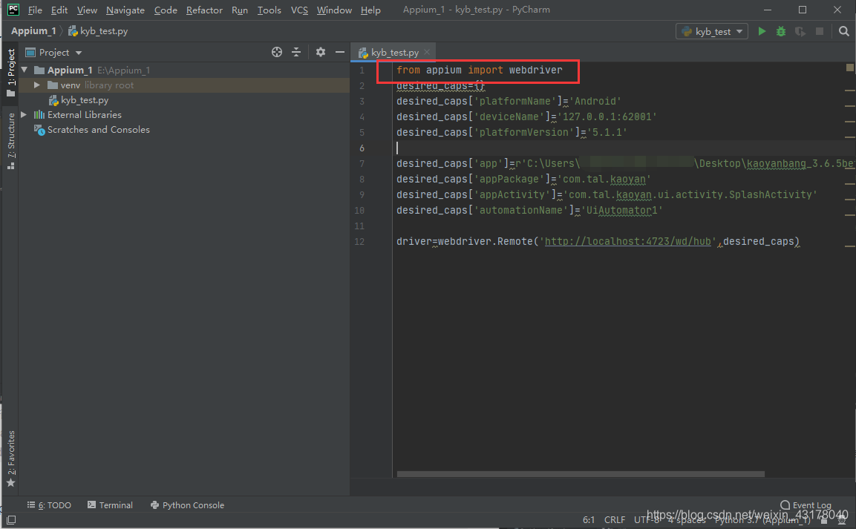Start debugging with the bug icon
The image size is (856, 529).
[779, 31]
